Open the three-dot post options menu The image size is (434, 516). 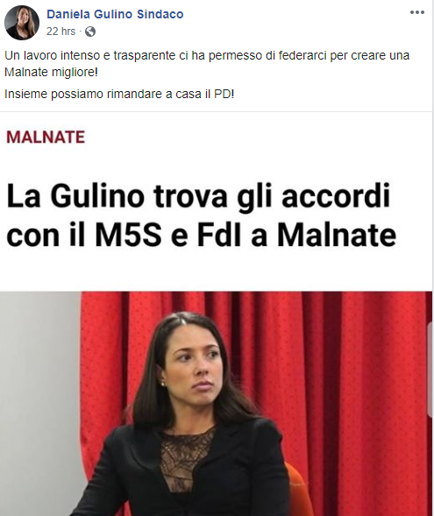(416, 12)
